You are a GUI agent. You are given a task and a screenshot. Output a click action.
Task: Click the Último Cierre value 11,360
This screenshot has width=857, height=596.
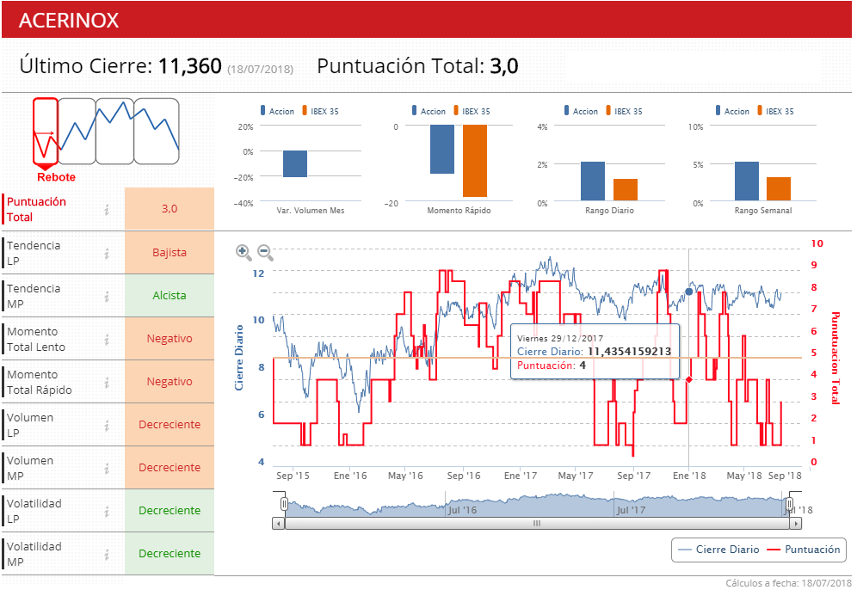coord(189,66)
